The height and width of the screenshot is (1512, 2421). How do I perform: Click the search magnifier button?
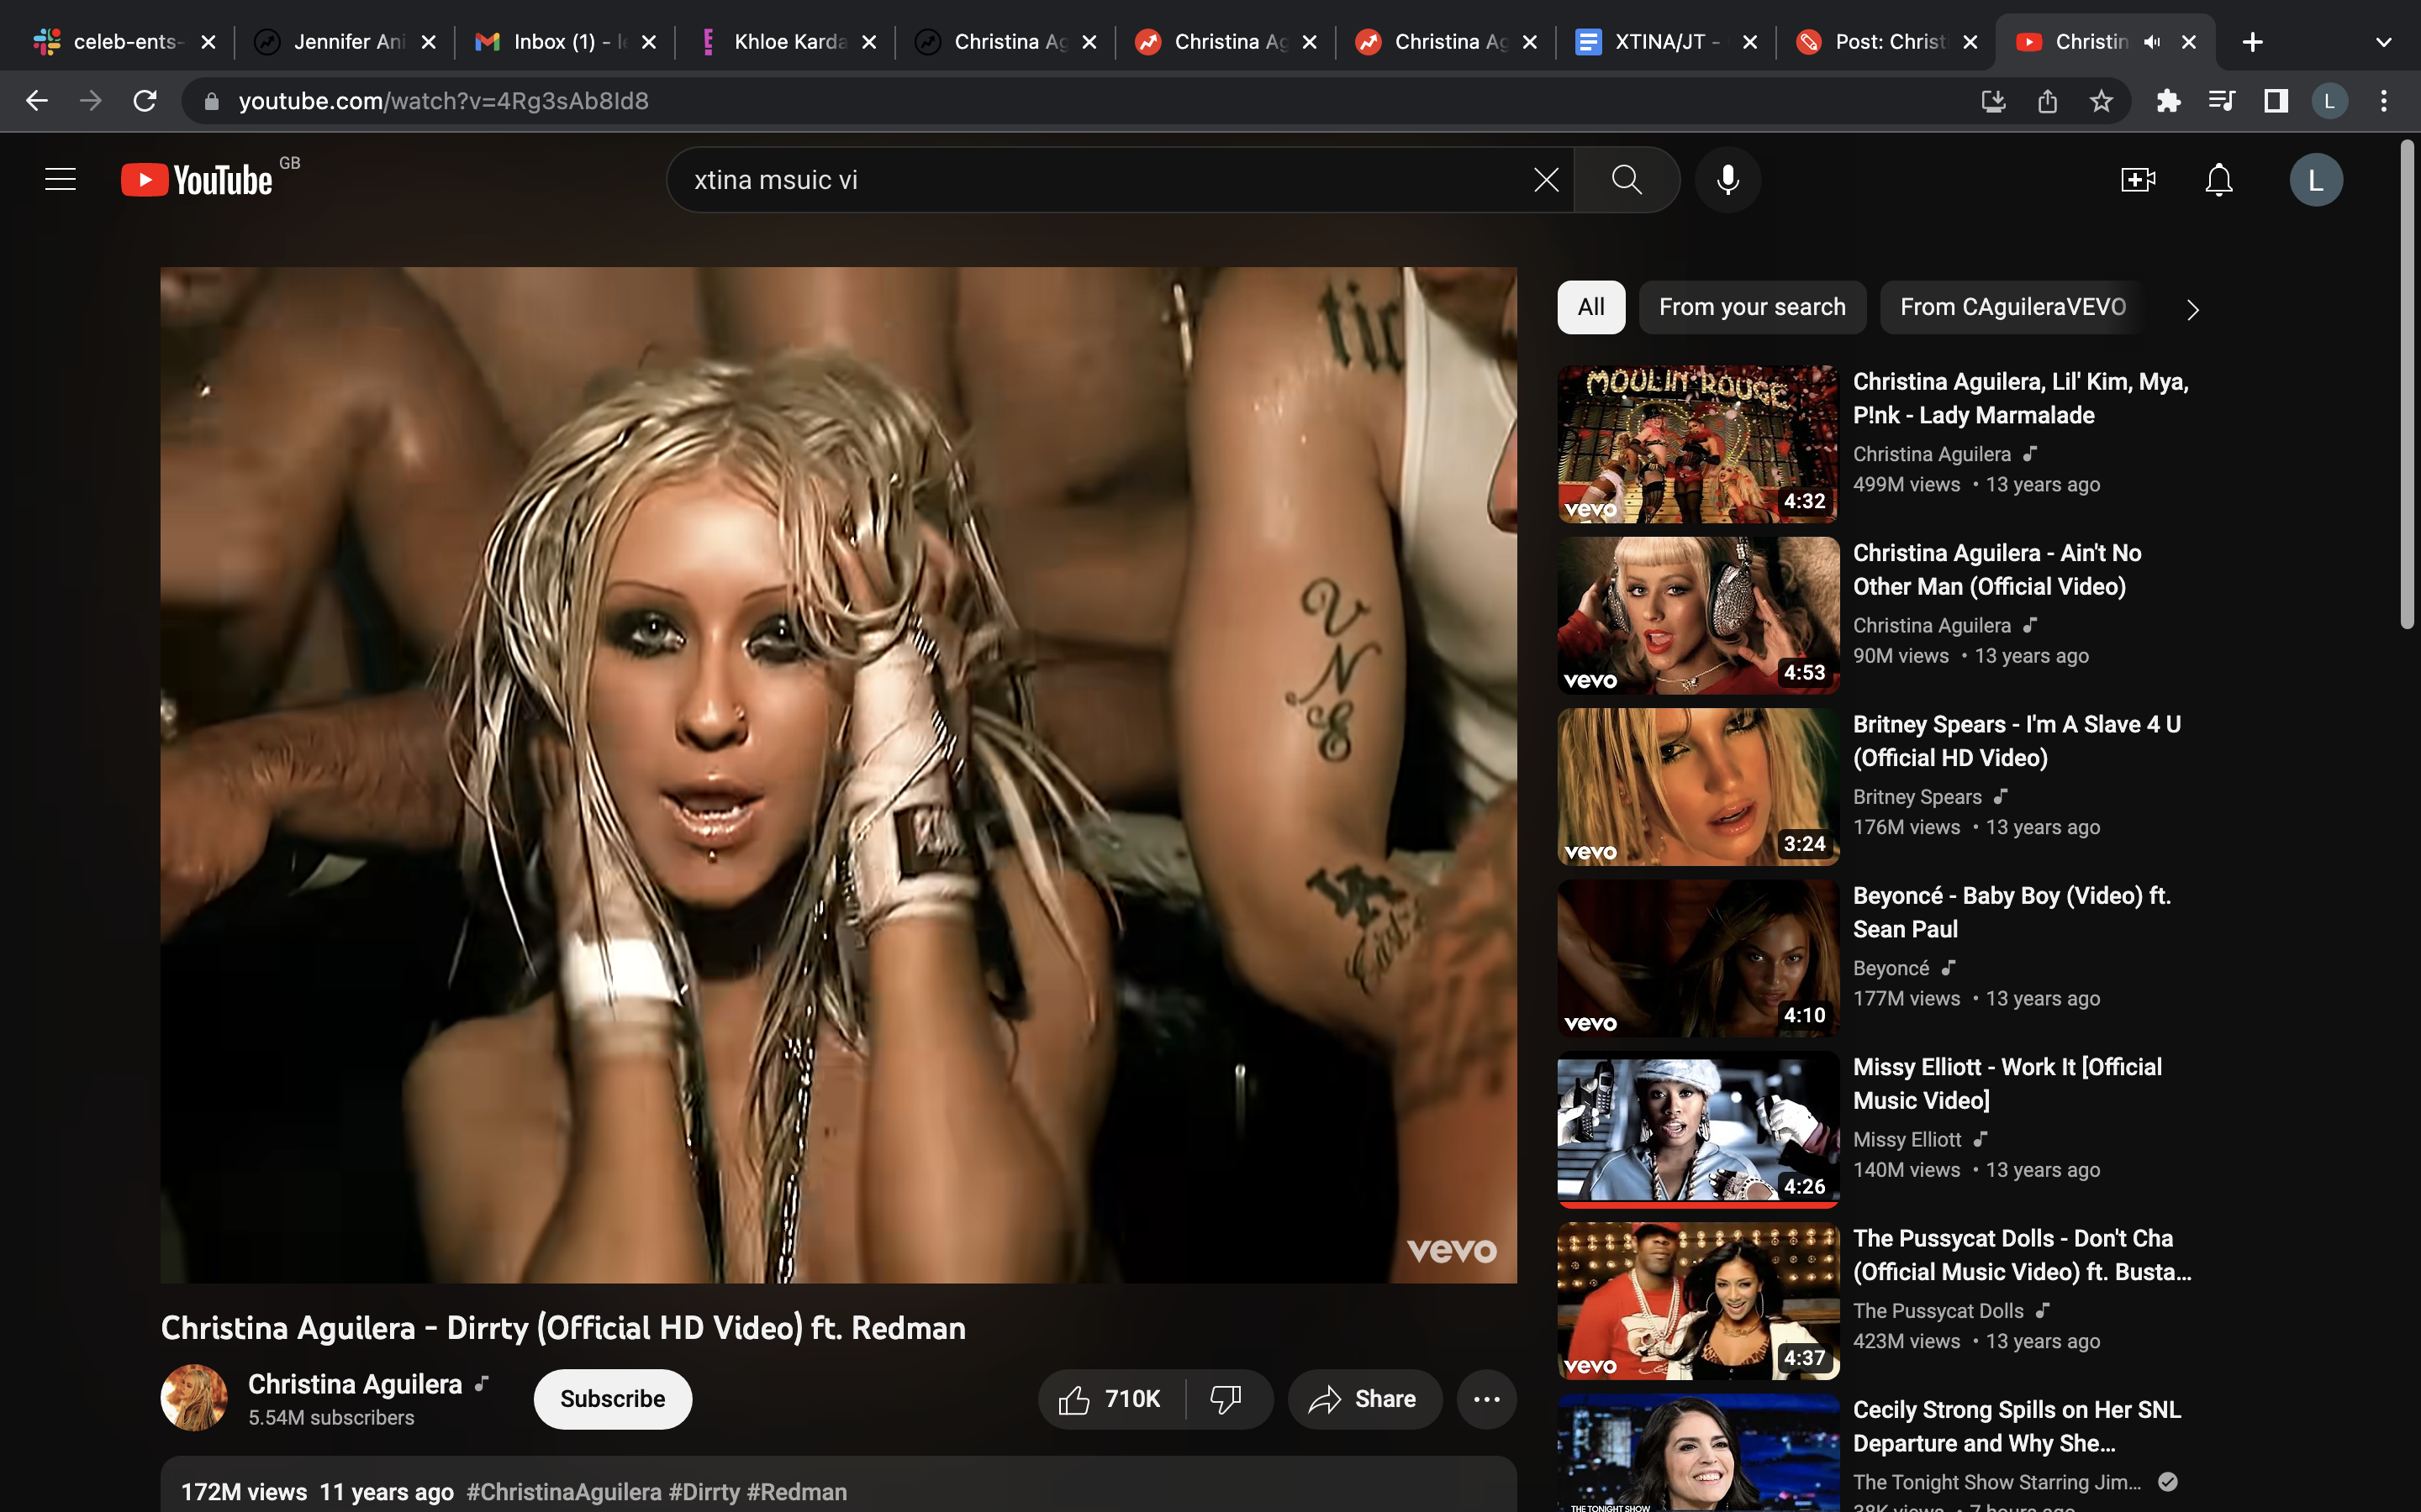tap(1627, 180)
